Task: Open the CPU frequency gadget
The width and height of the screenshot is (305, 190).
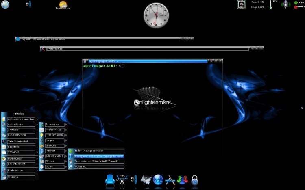Action: click(x=242, y=4)
